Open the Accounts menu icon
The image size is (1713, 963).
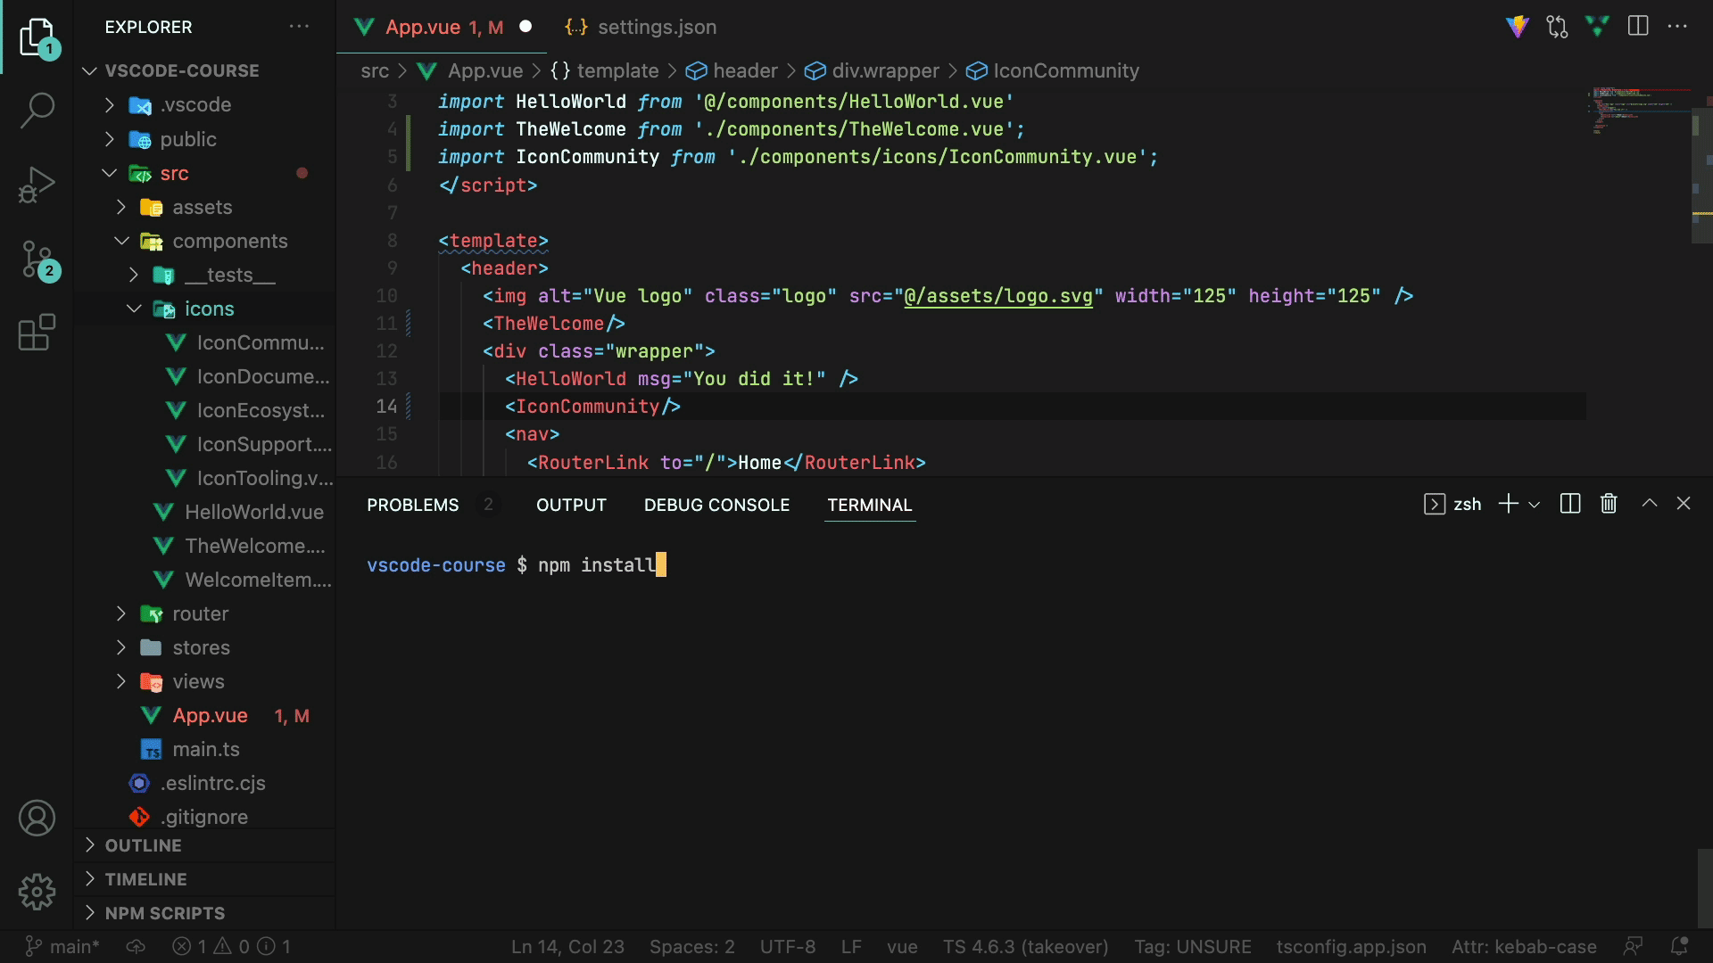click(37, 818)
